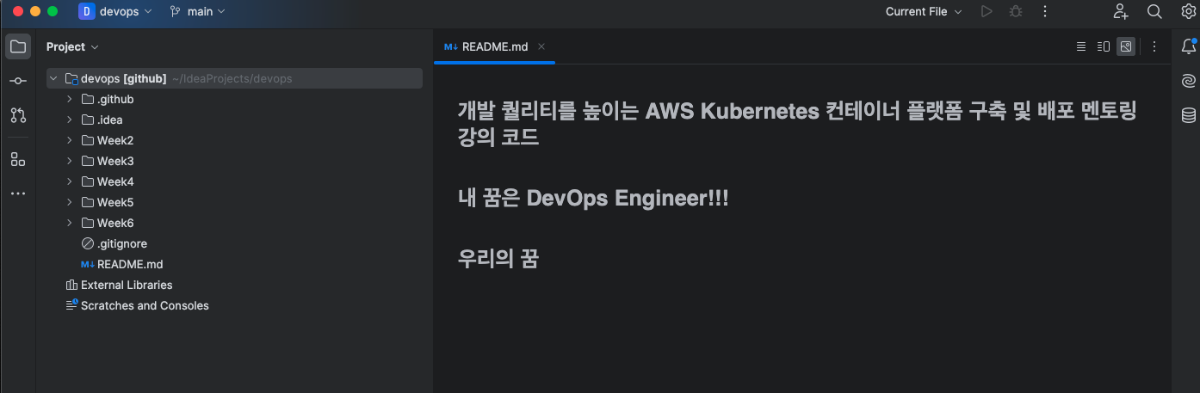Run the current file
Viewport: 1200px width, 393px height.
[987, 12]
